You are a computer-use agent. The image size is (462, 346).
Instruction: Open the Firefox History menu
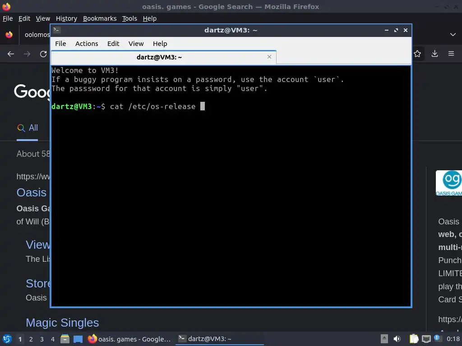tap(66, 18)
